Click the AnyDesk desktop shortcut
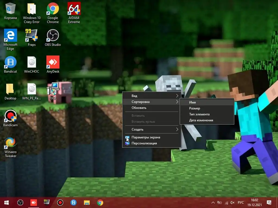Image resolution: width=278 pixels, height=208 pixels. (53, 64)
